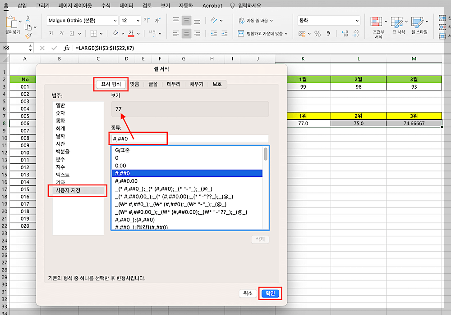Toggle center horizontal alignment

click(x=186, y=34)
